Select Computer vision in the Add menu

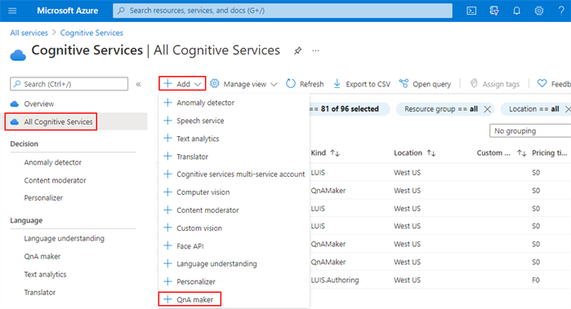tap(203, 192)
